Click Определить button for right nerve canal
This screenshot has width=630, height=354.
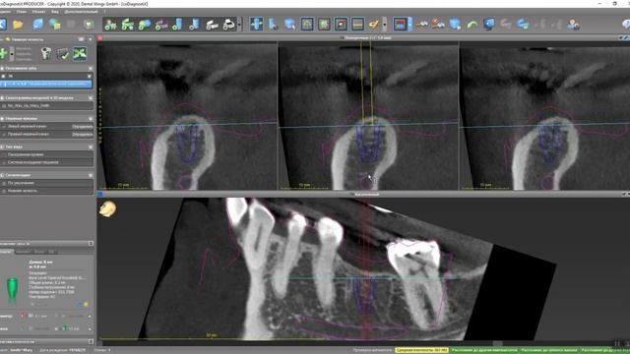[83, 135]
